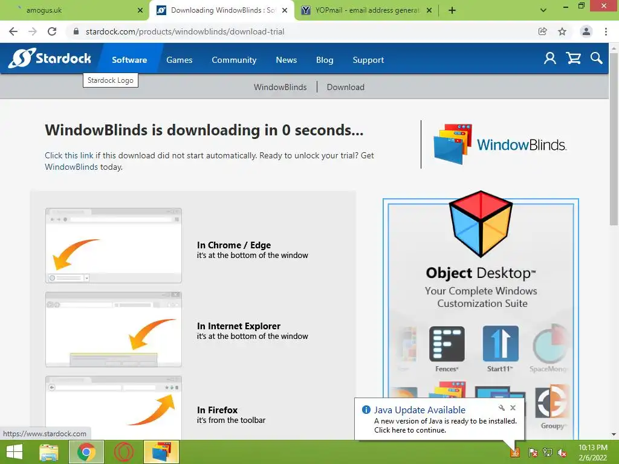The height and width of the screenshot is (464, 619).
Task: Click the taskbar clock and date
Action: pos(593,453)
